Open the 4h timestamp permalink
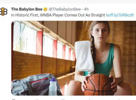The image size is (136, 100). point(86,9)
